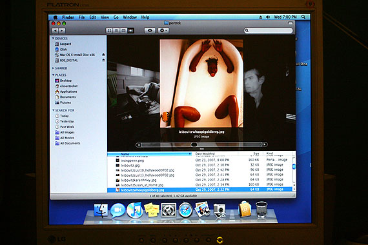
Task: Open the Action gear menu
Action: pyautogui.click(x=163, y=30)
